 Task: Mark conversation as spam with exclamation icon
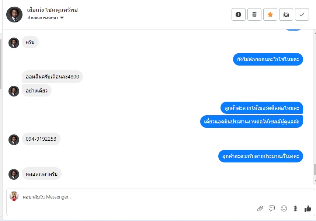tap(239, 14)
